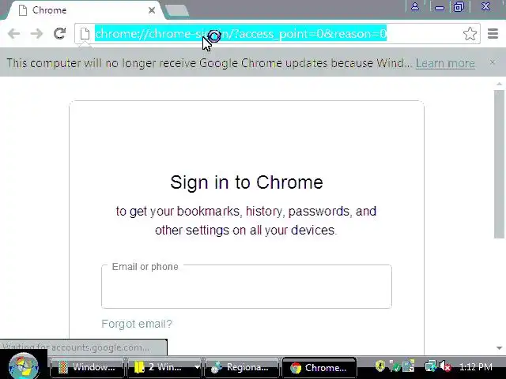
Task: Bookmark this page with the star icon
Action: pos(470,33)
